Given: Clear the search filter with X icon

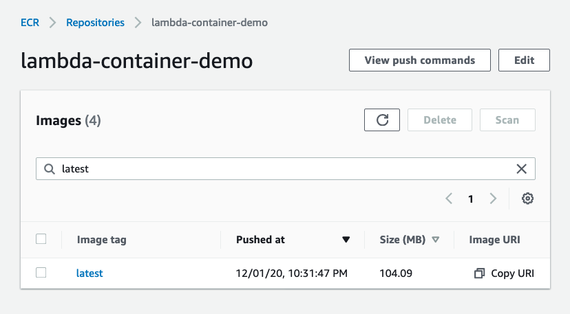Looking at the screenshot, I should pos(521,169).
